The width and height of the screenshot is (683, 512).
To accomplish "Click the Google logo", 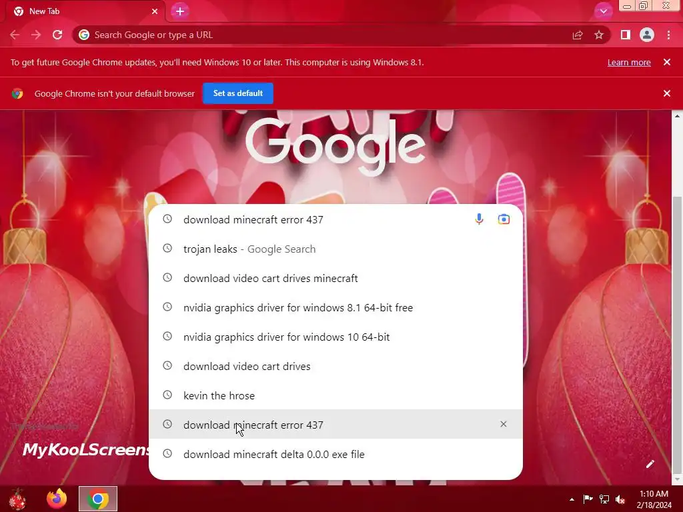I will (335, 146).
